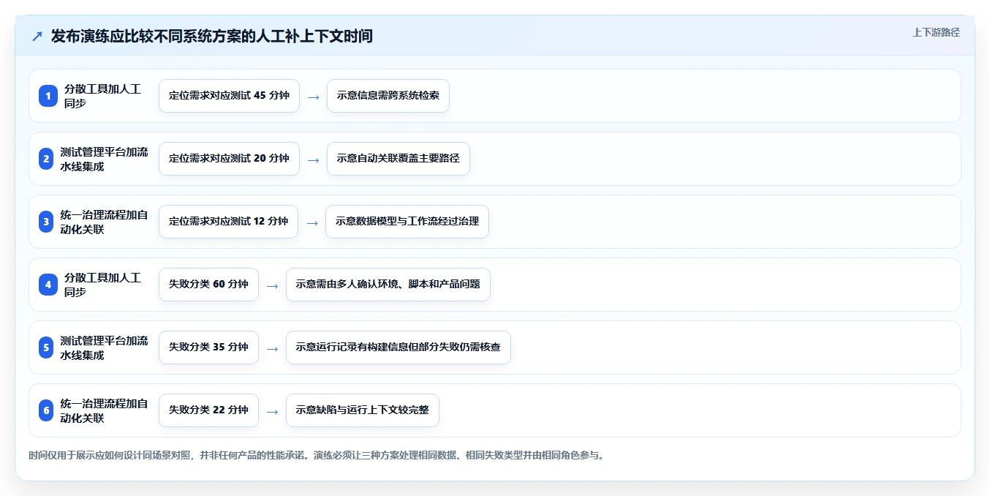Select 定位需求对应测试 45 分钟 chip
The image size is (990, 496).
point(229,96)
